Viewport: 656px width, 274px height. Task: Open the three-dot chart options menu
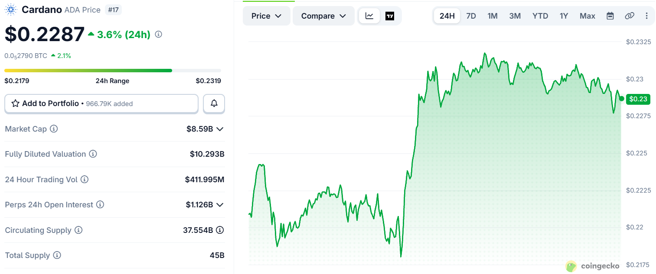647,16
